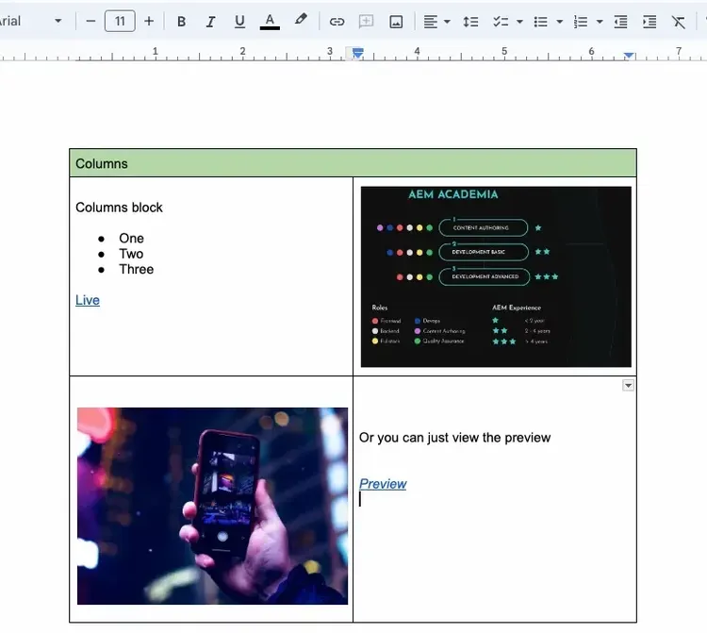Decrease the font size
The image size is (707, 633).
pos(90,21)
